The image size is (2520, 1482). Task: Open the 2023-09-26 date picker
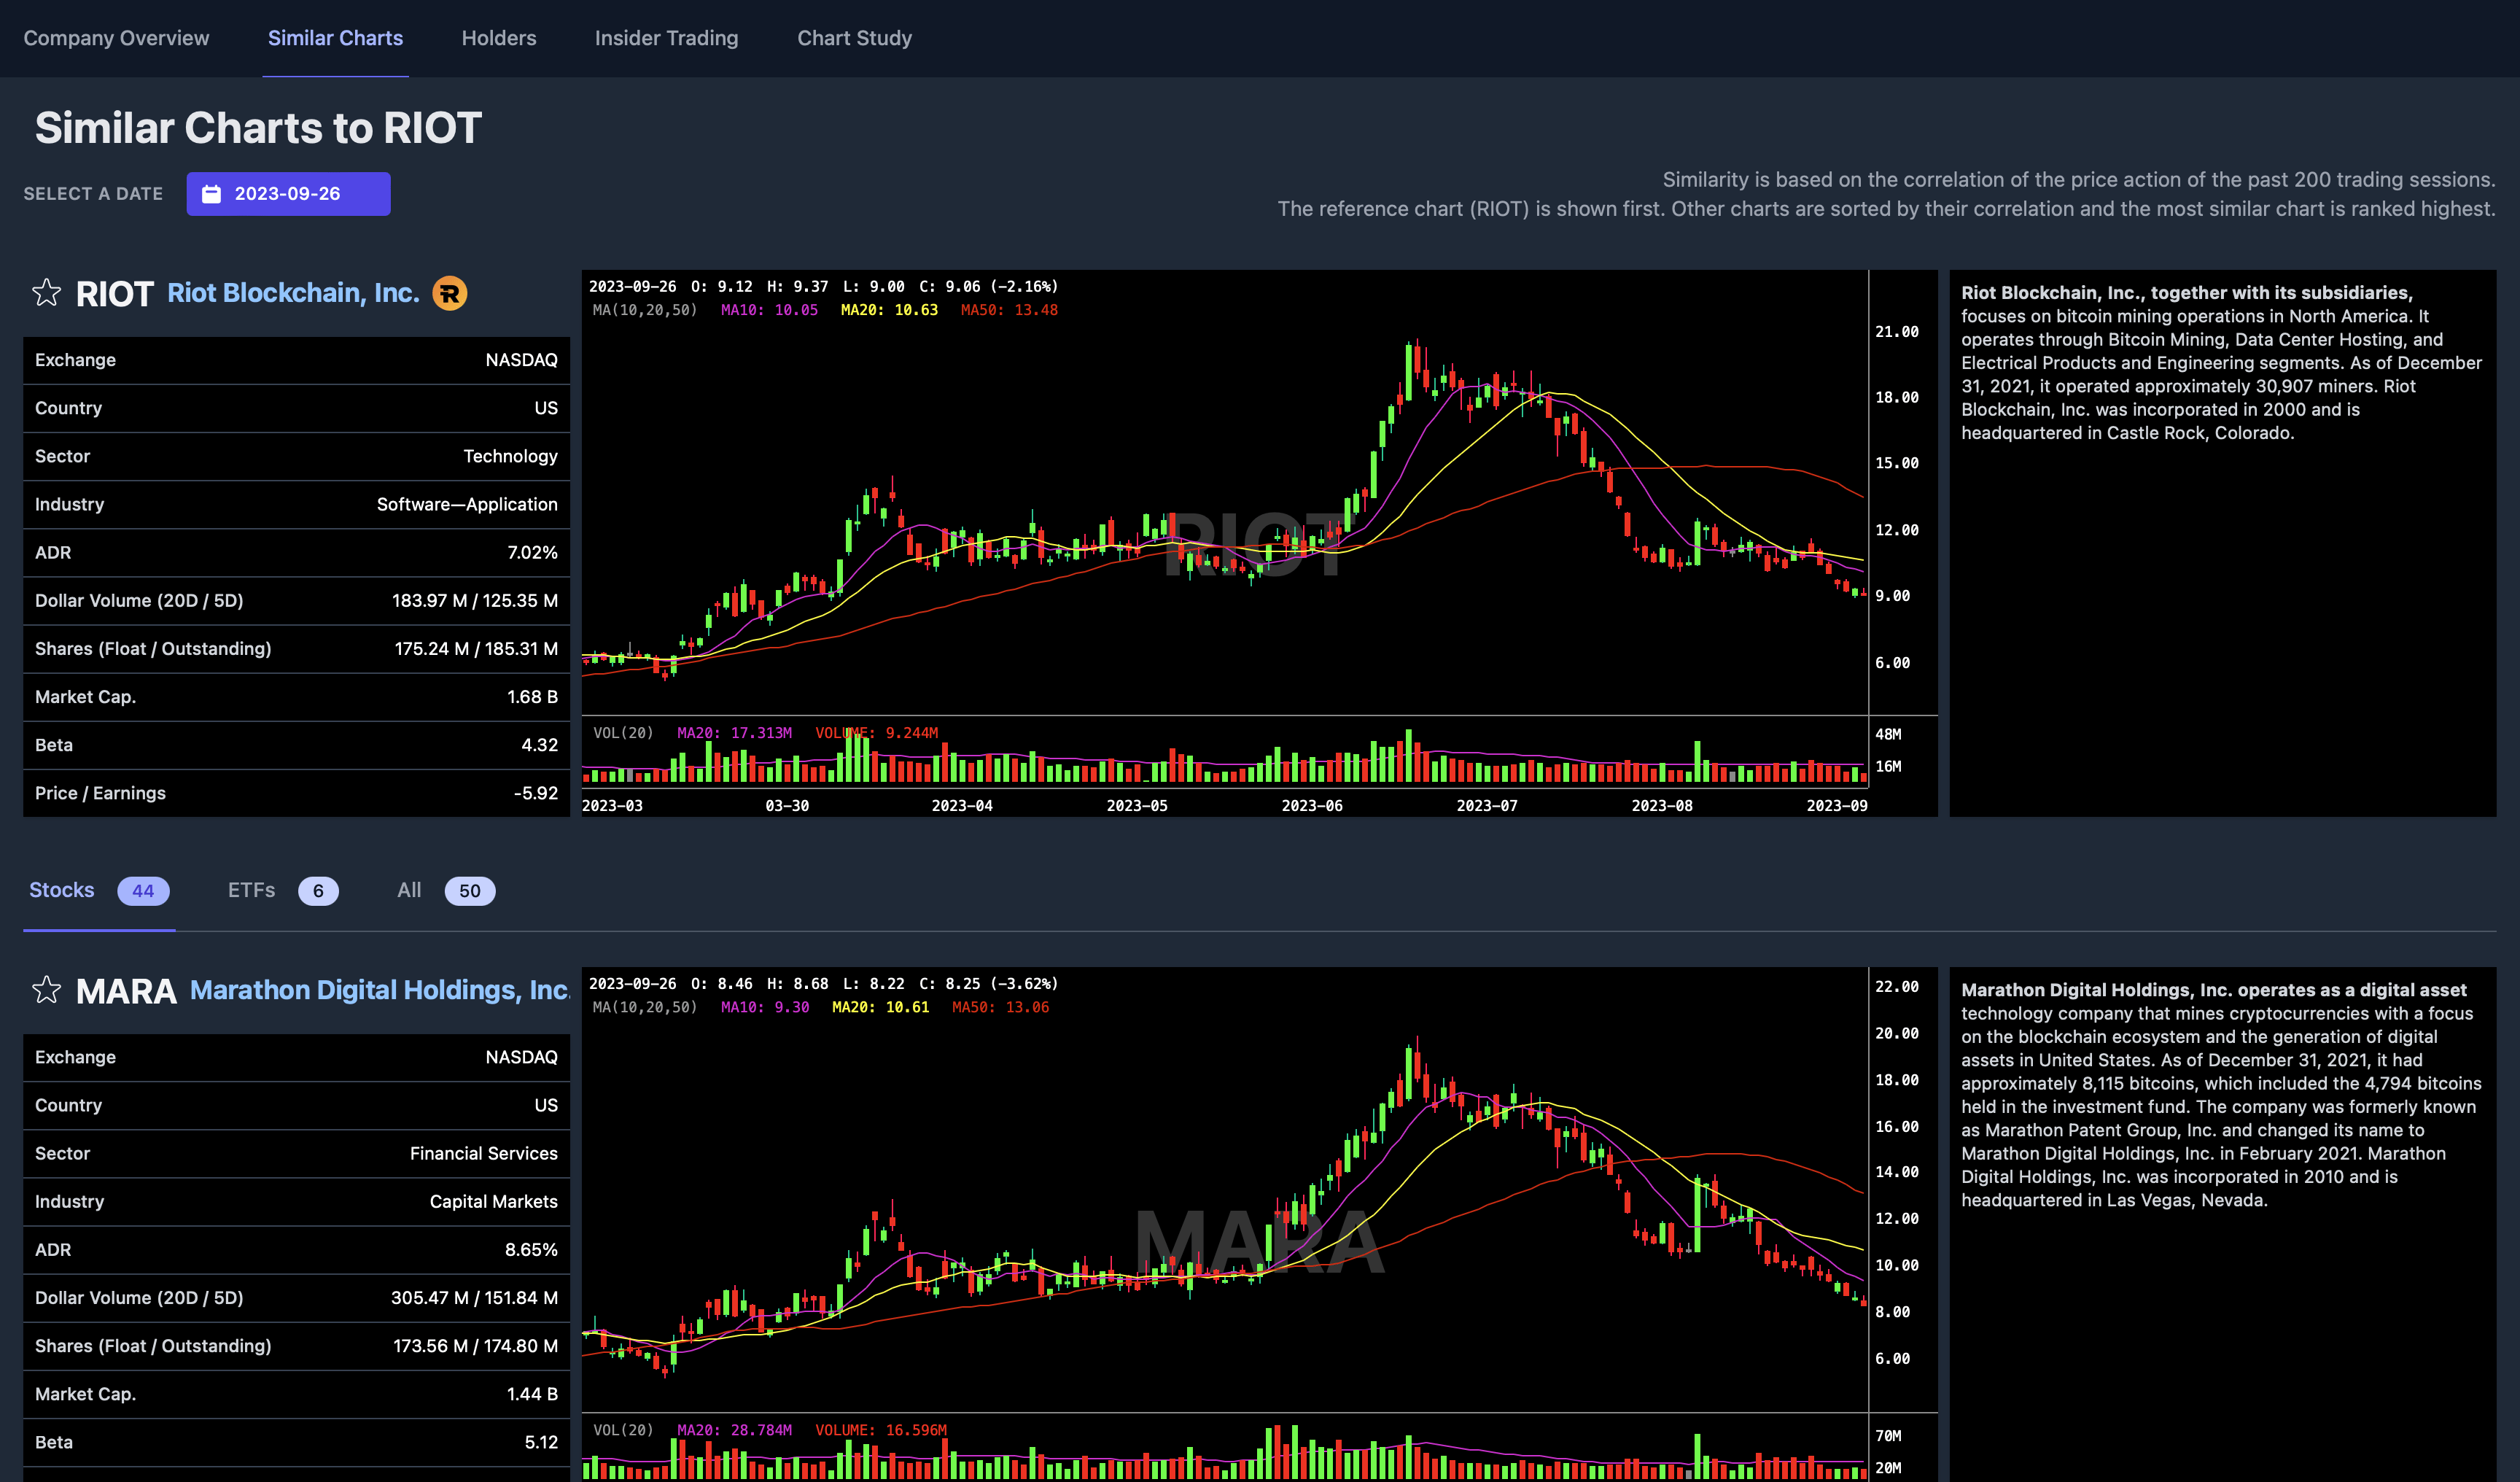[x=288, y=194]
